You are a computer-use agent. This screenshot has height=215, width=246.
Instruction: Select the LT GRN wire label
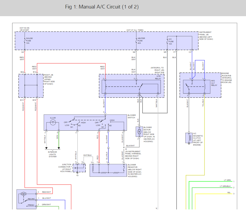(x=227, y=180)
